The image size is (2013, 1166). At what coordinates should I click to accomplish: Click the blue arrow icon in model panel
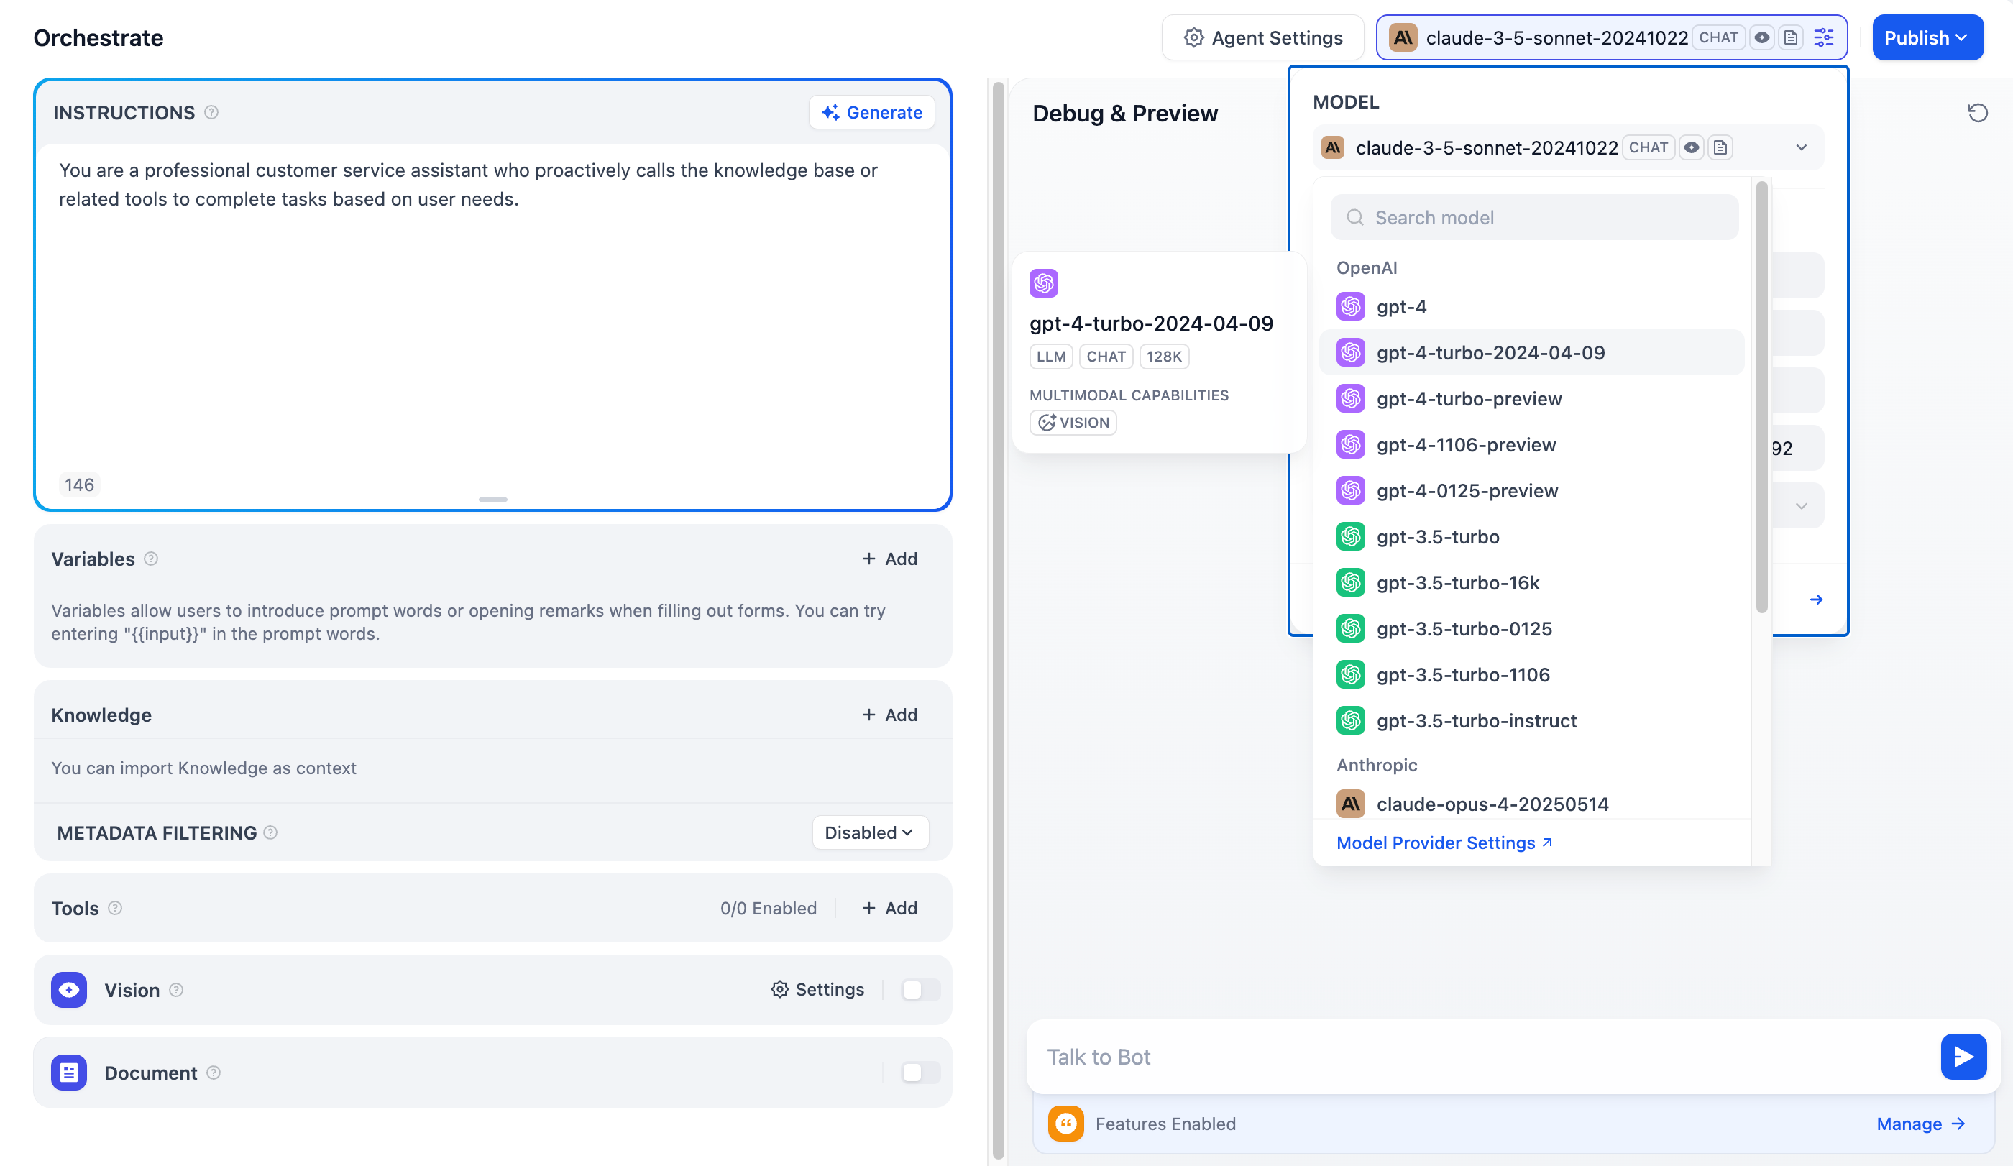pyautogui.click(x=1817, y=600)
